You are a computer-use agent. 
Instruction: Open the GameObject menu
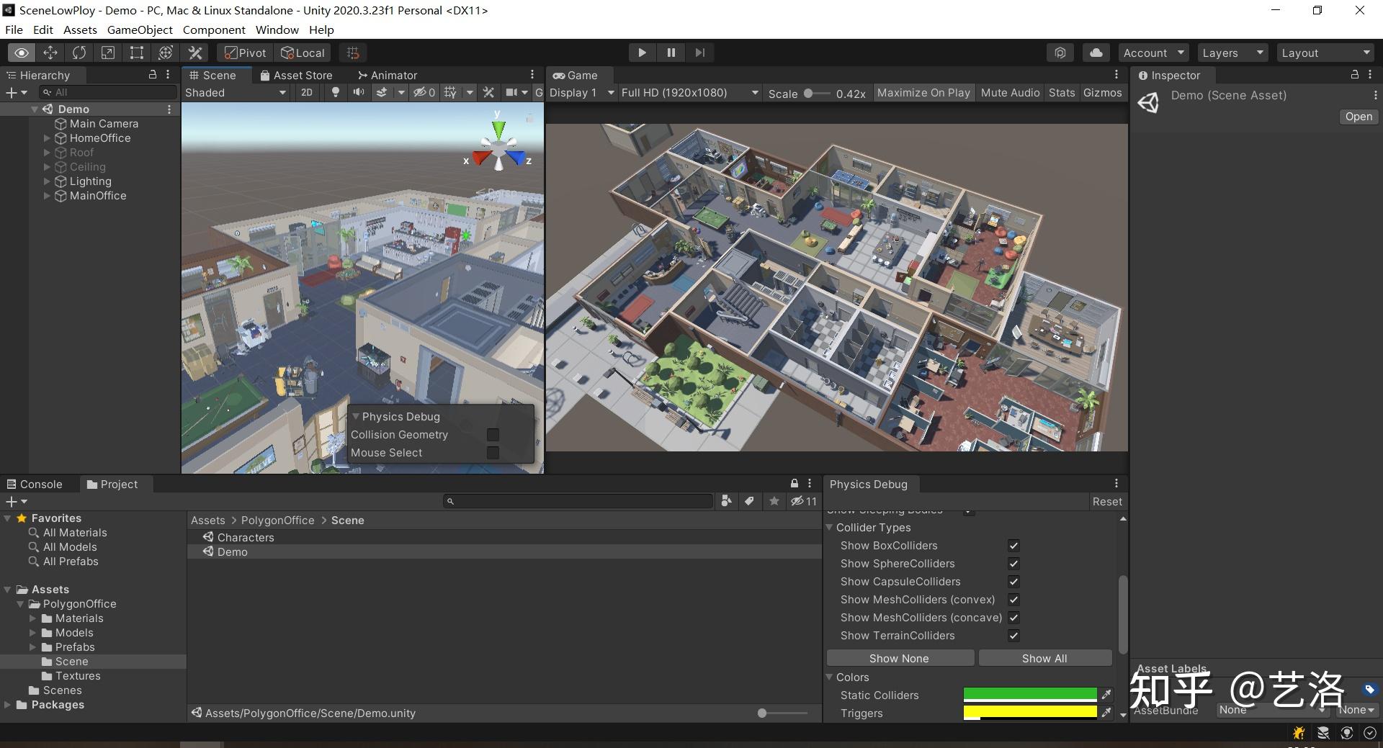(x=140, y=30)
